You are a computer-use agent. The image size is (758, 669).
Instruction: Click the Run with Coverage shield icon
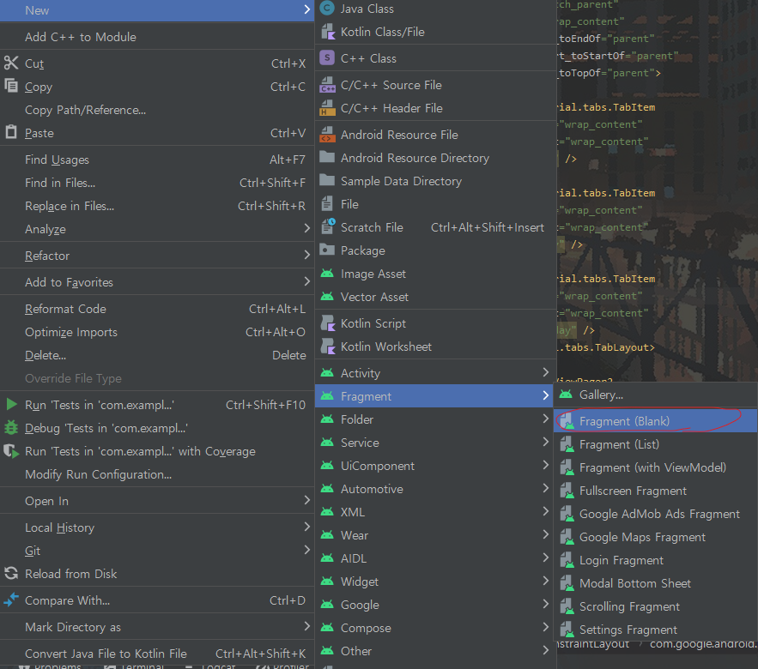(10, 451)
